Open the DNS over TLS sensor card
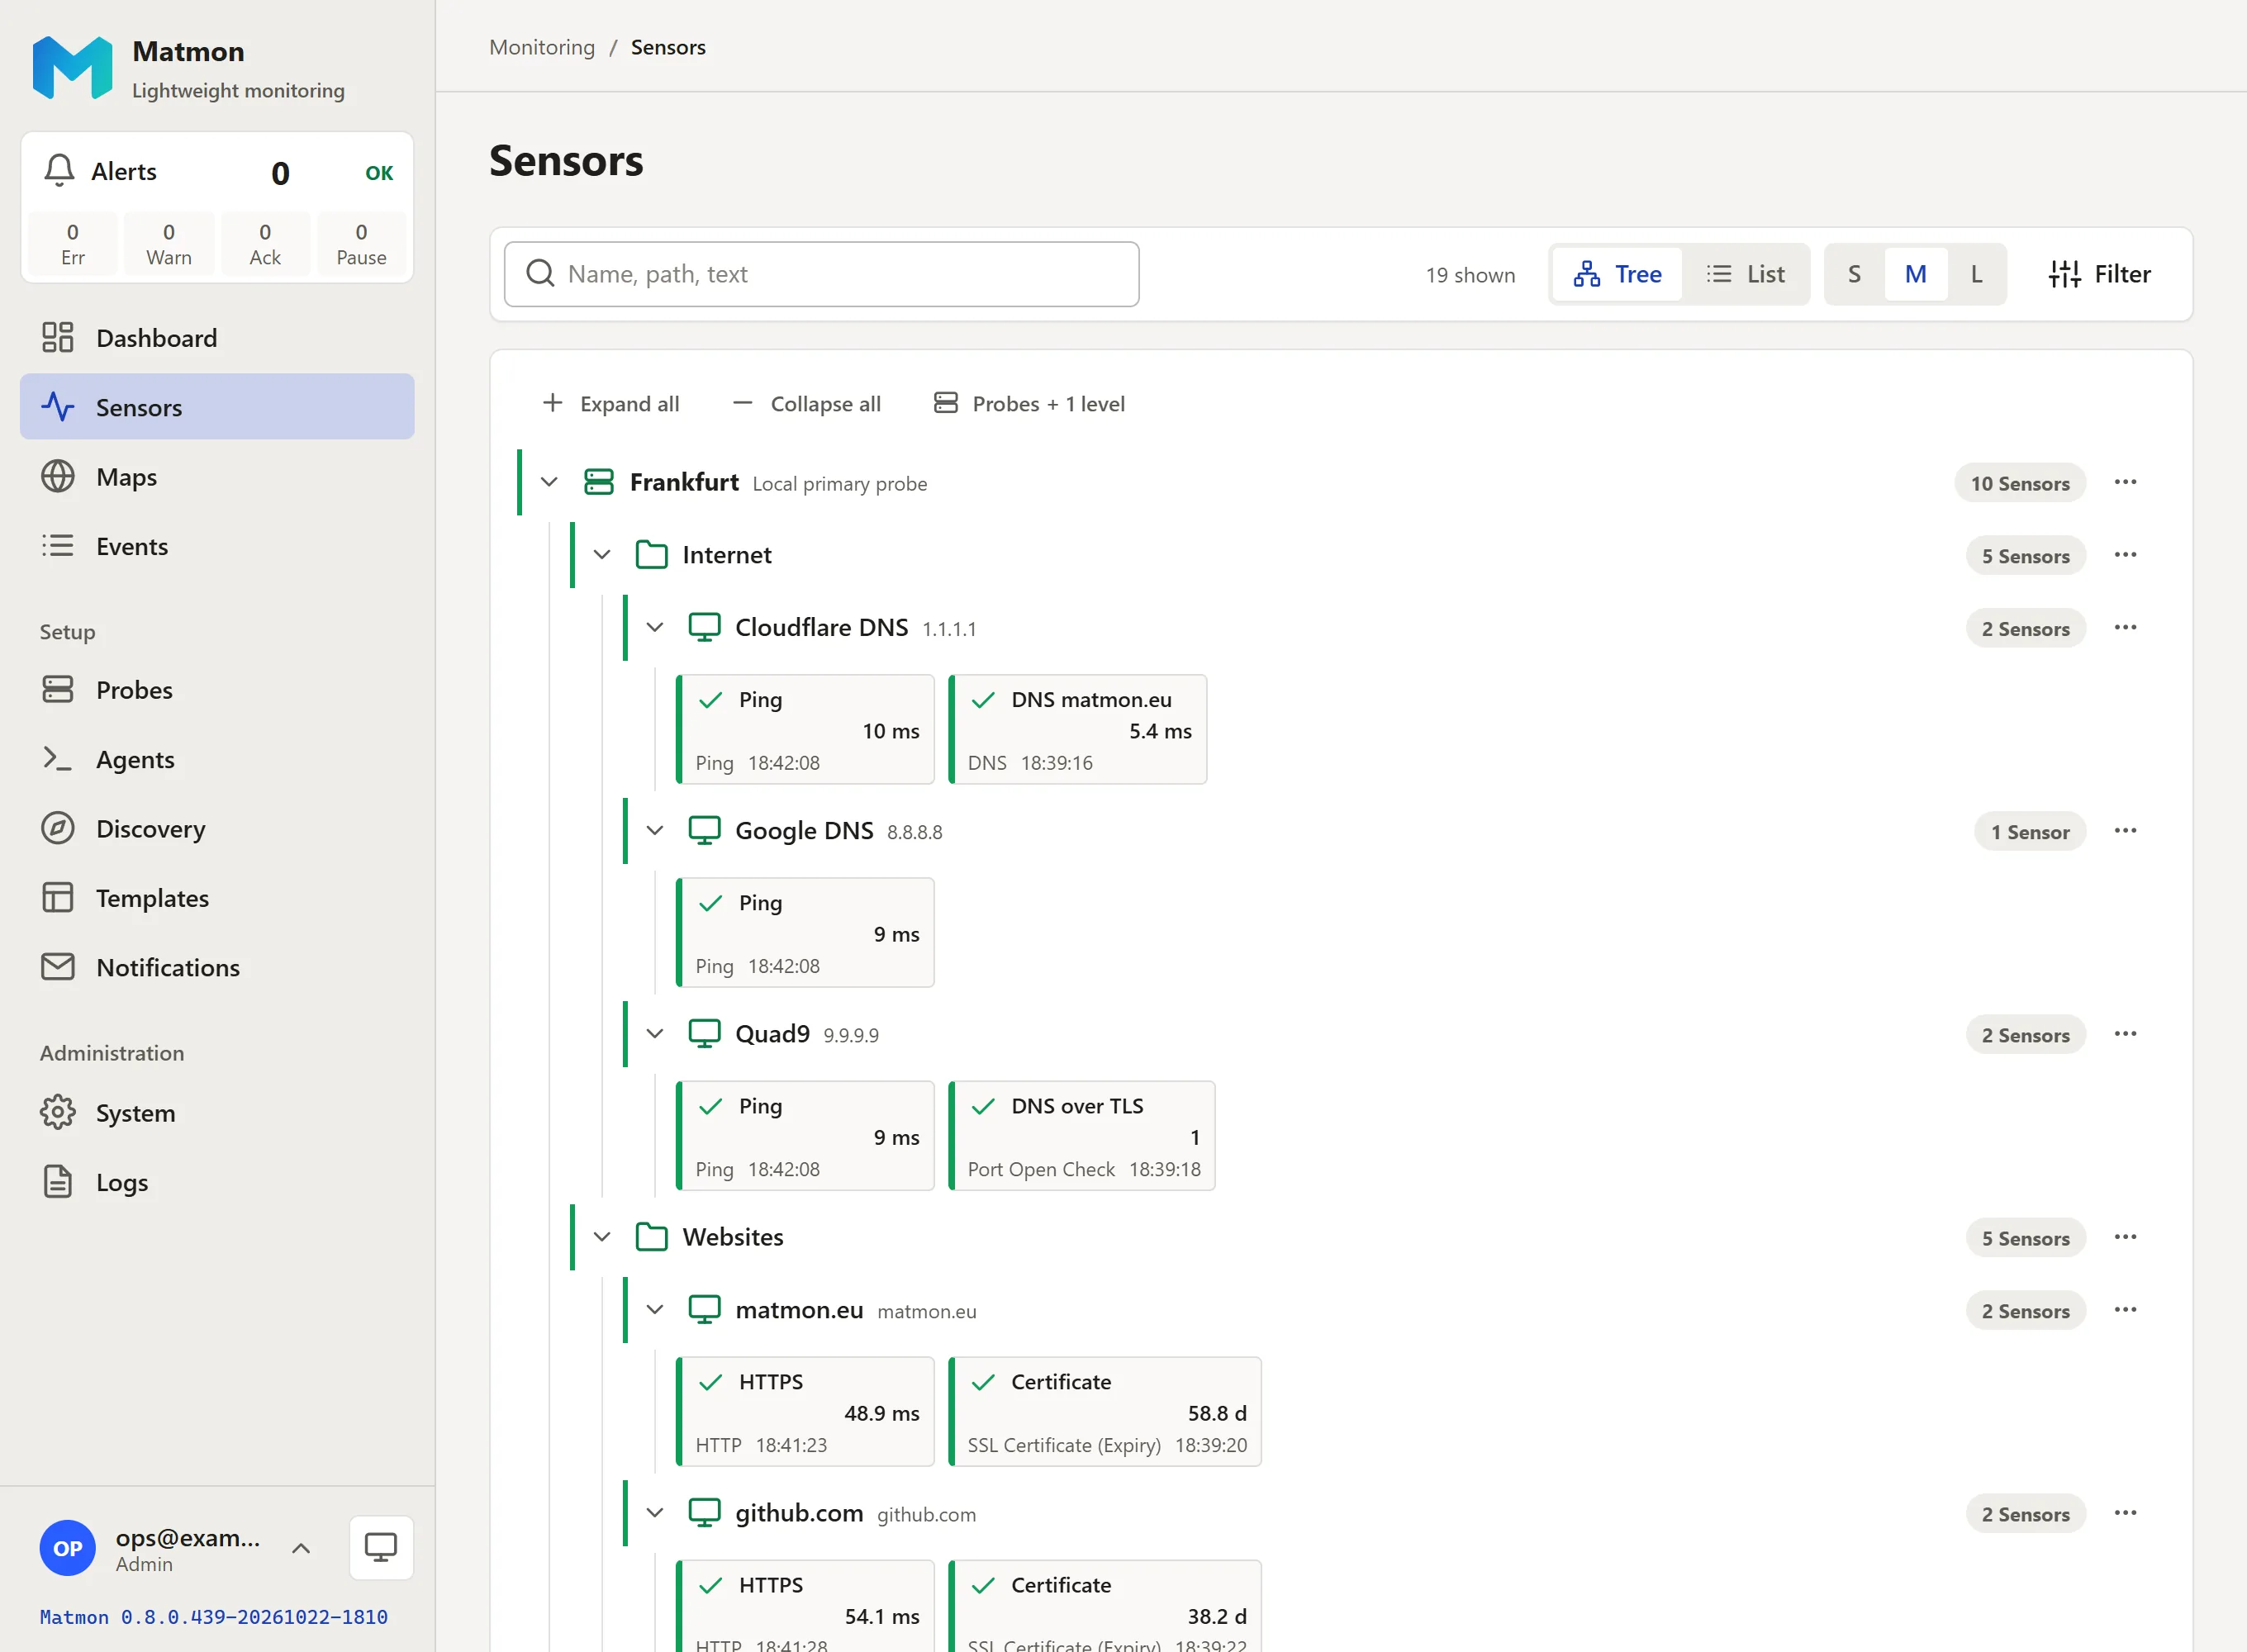This screenshot has height=1652, width=2247. point(1081,1136)
